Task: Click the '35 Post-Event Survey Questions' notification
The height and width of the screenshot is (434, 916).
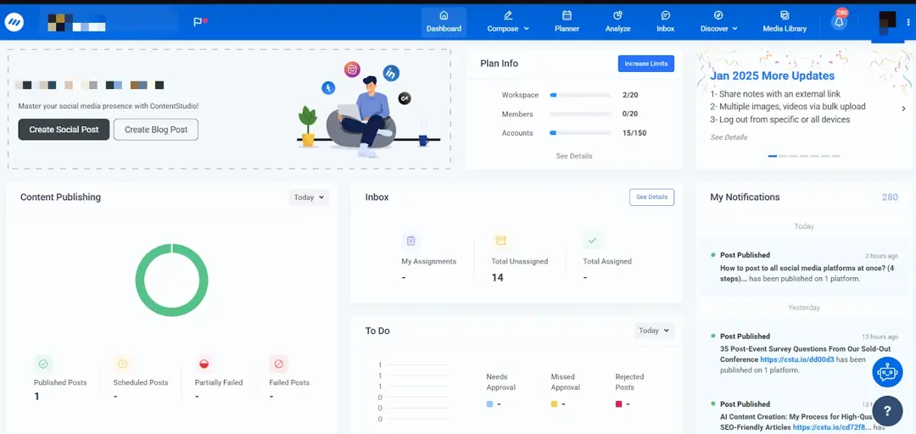Action: pos(804,353)
